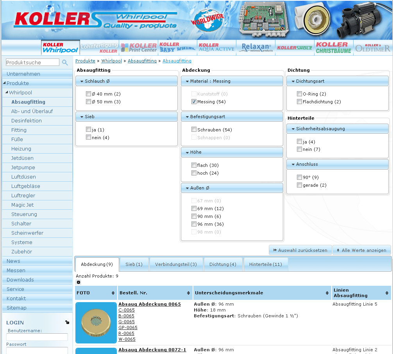Check the flach height checkbox
The height and width of the screenshot is (354, 393).
[194, 165]
